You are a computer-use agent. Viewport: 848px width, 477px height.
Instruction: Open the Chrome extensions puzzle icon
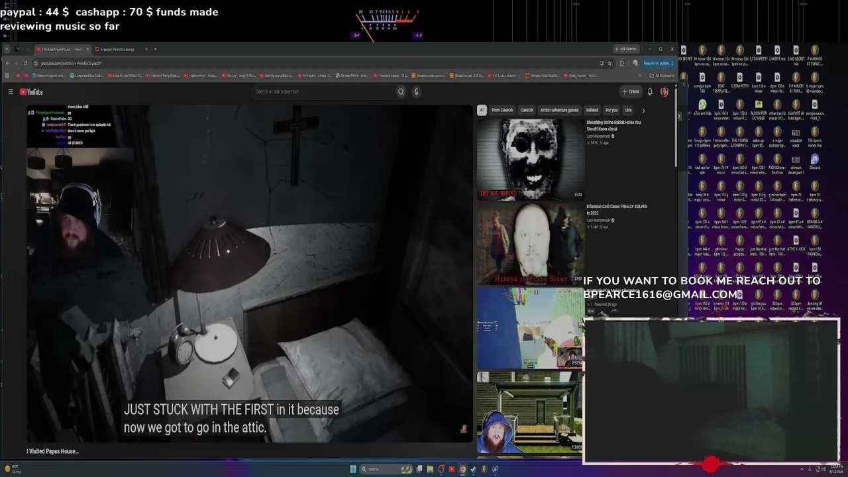coord(621,63)
